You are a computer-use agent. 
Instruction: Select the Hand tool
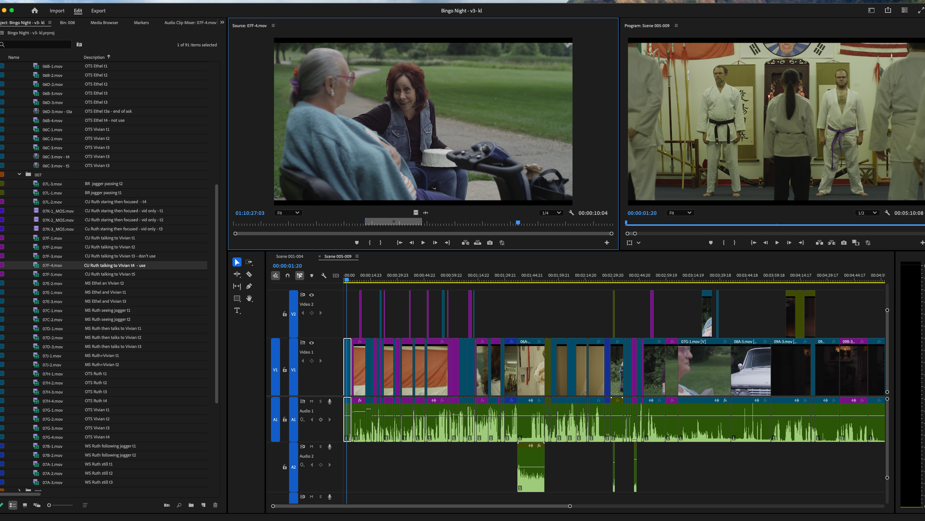(249, 298)
